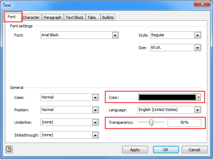The height and width of the screenshot is (159, 213).
Task: Open the Underline dropdown
Action: tap(95, 122)
